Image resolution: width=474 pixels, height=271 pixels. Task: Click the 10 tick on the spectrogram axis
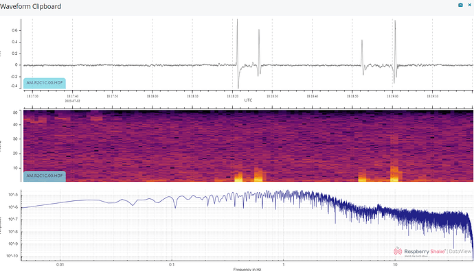[15, 168]
